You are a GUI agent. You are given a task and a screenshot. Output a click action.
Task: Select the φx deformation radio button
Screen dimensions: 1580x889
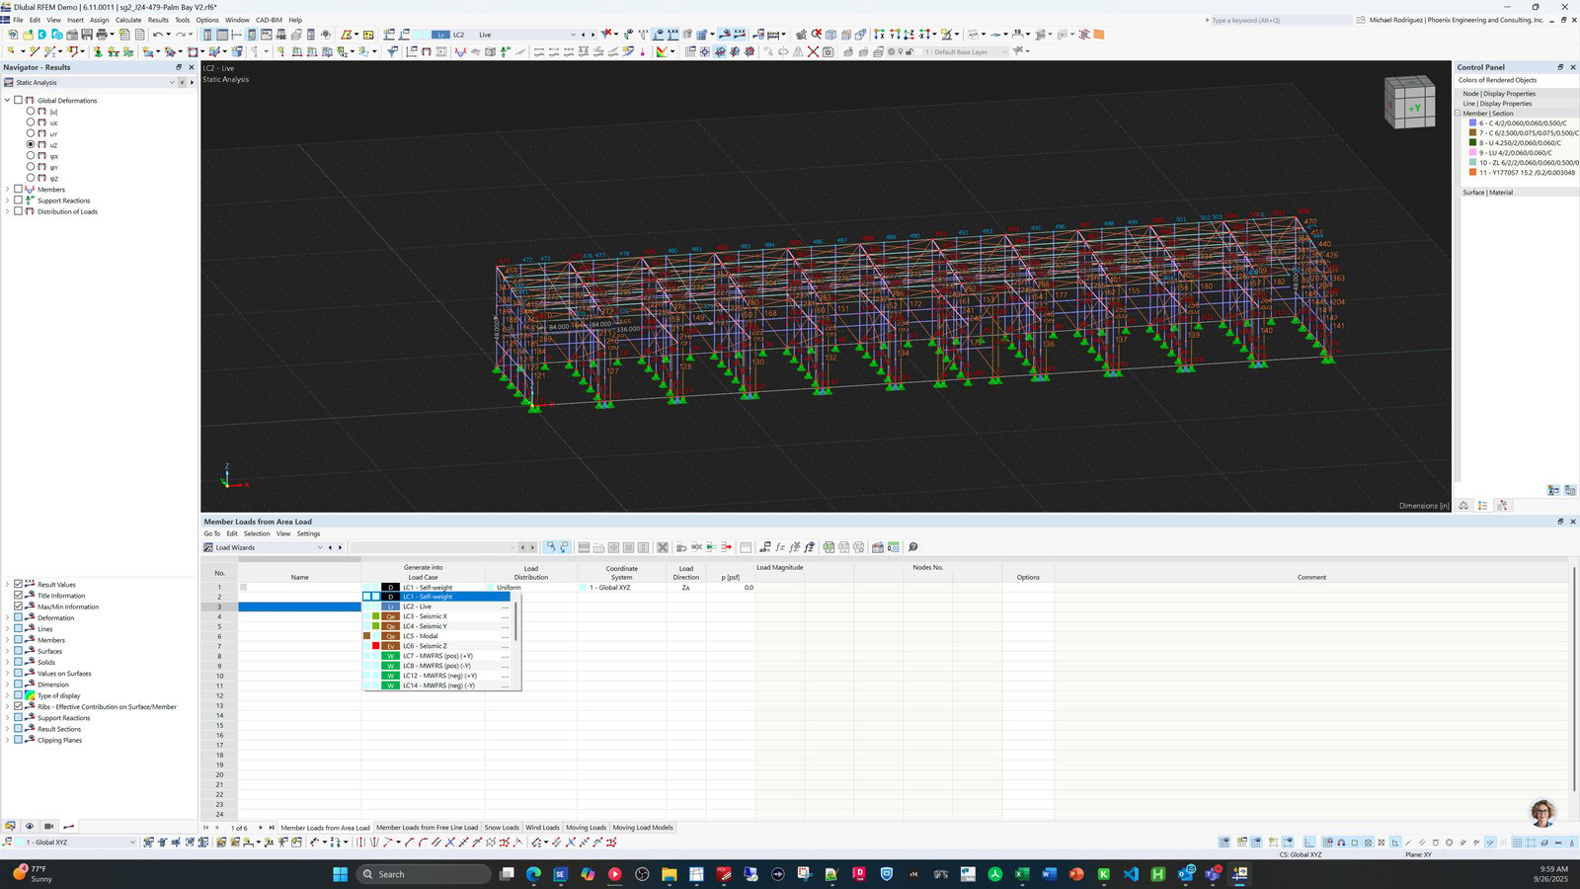click(31, 155)
